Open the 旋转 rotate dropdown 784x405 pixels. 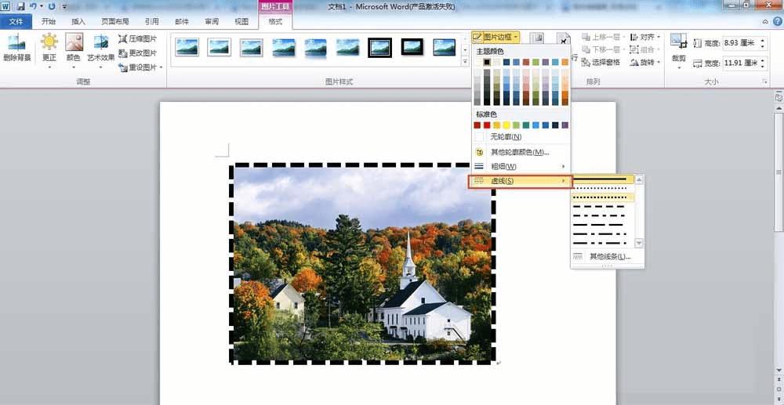(x=645, y=63)
